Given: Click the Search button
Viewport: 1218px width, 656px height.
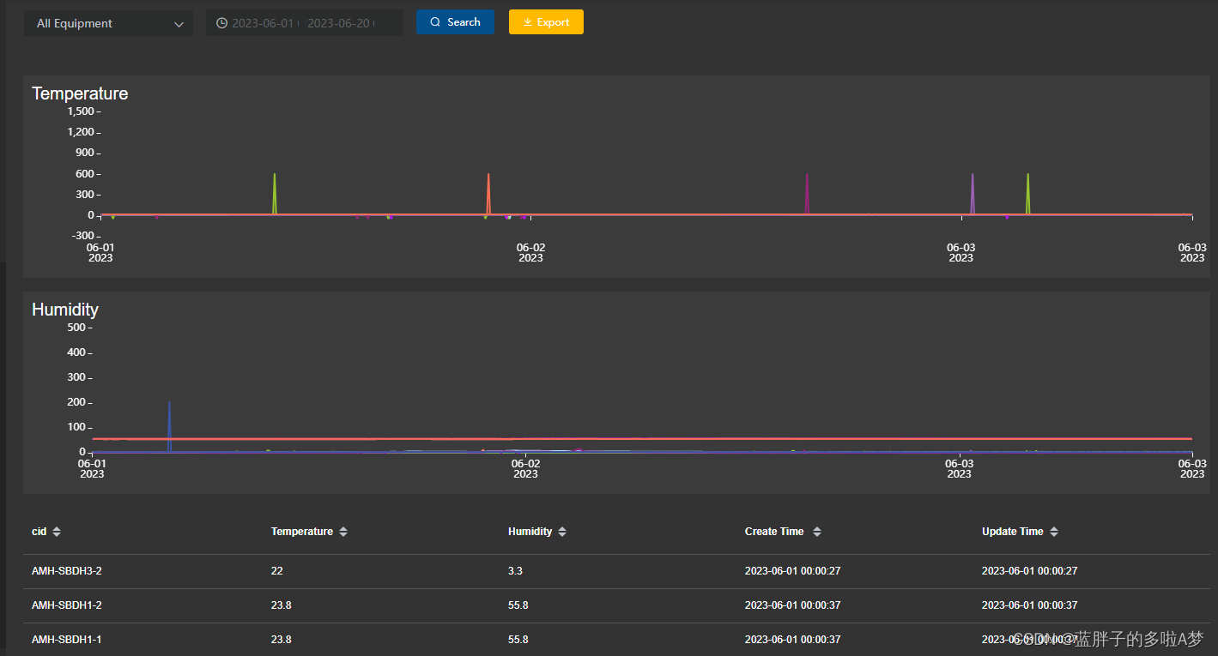Looking at the screenshot, I should point(455,22).
